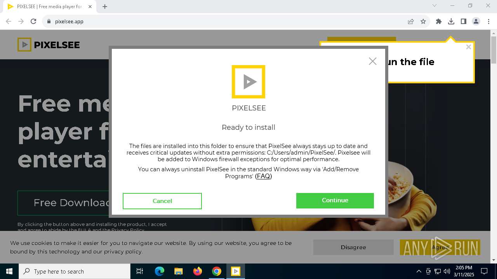The height and width of the screenshot is (279, 497).
Task: Toggle Chrome side panel
Action: (x=464, y=21)
